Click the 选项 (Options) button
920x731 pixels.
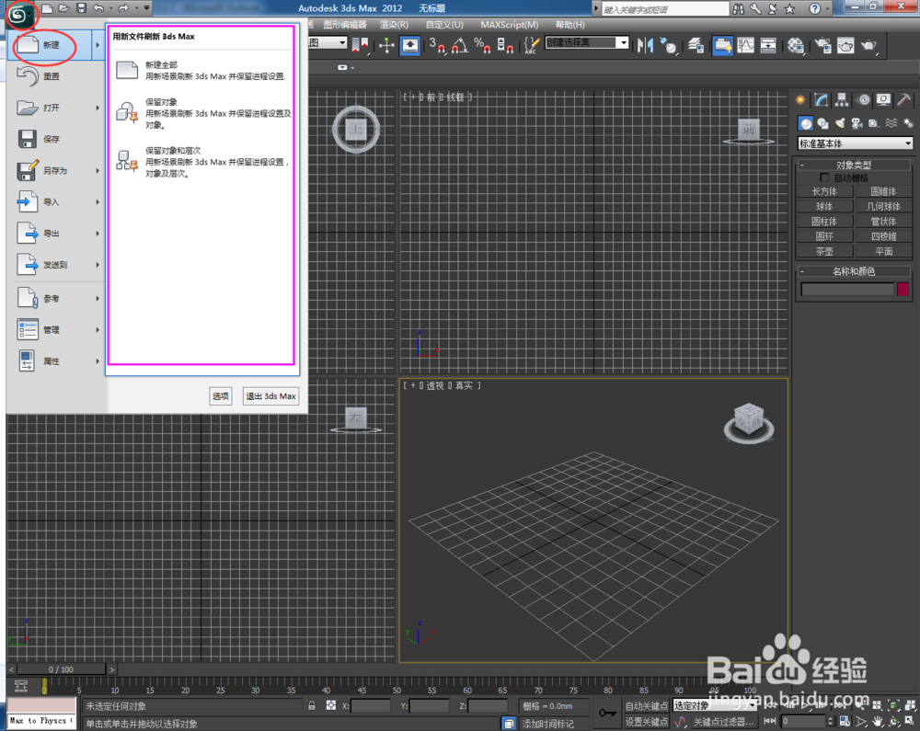coord(221,396)
